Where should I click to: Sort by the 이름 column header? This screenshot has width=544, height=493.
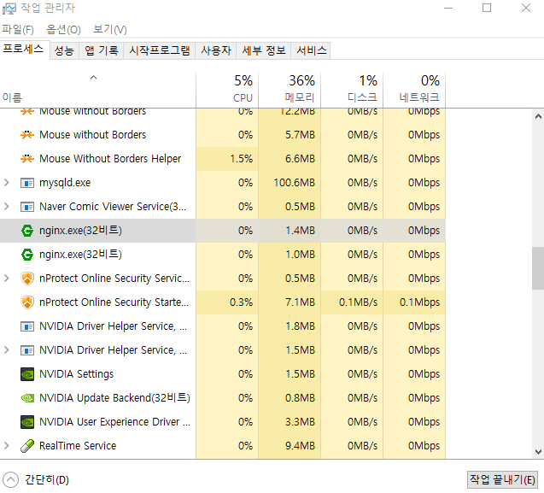click(98, 91)
